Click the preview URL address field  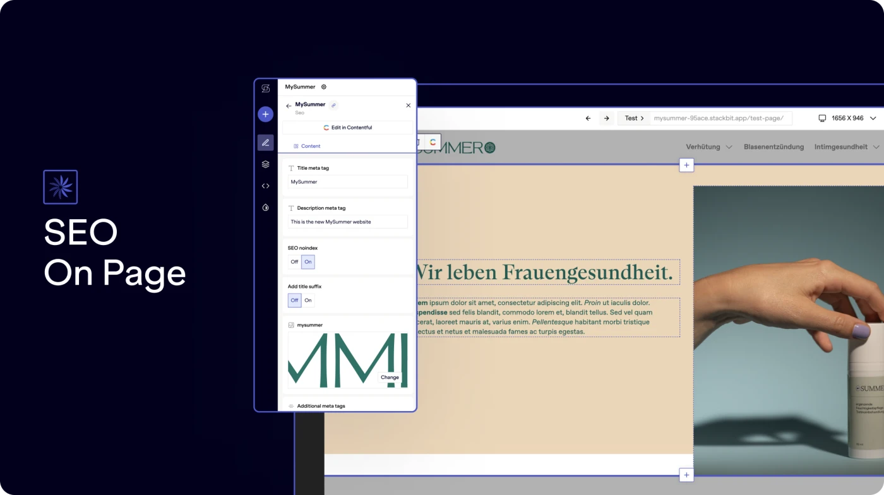[720, 118]
